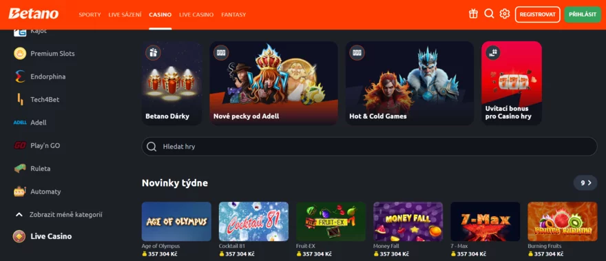The height and width of the screenshot is (261, 606).
Task: Open the Hot & Cold Games banner
Action: pos(409,83)
